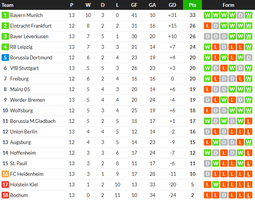Click RB Leipzig's green position 4 badge
Screen dimensions: 255x200
[x=5, y=47]
